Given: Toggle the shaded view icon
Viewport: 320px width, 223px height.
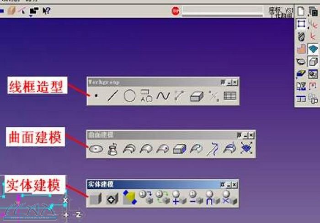Looking at the screenshot, I should (313, 74).
